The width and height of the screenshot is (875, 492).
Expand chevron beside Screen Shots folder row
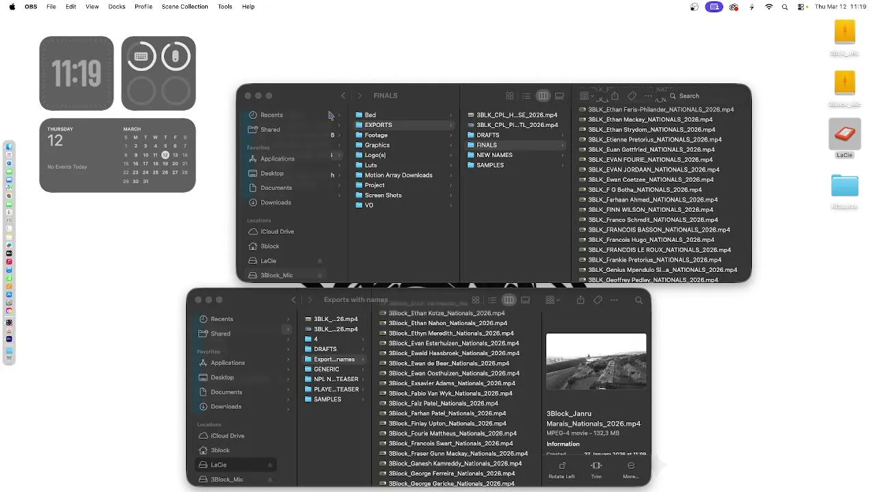click(x=450, y=195)
